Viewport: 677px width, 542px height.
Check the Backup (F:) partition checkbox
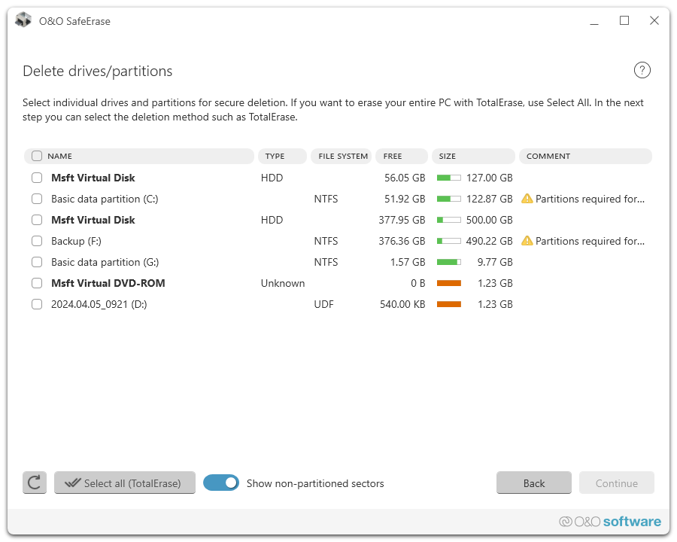[x=37, y=241]
